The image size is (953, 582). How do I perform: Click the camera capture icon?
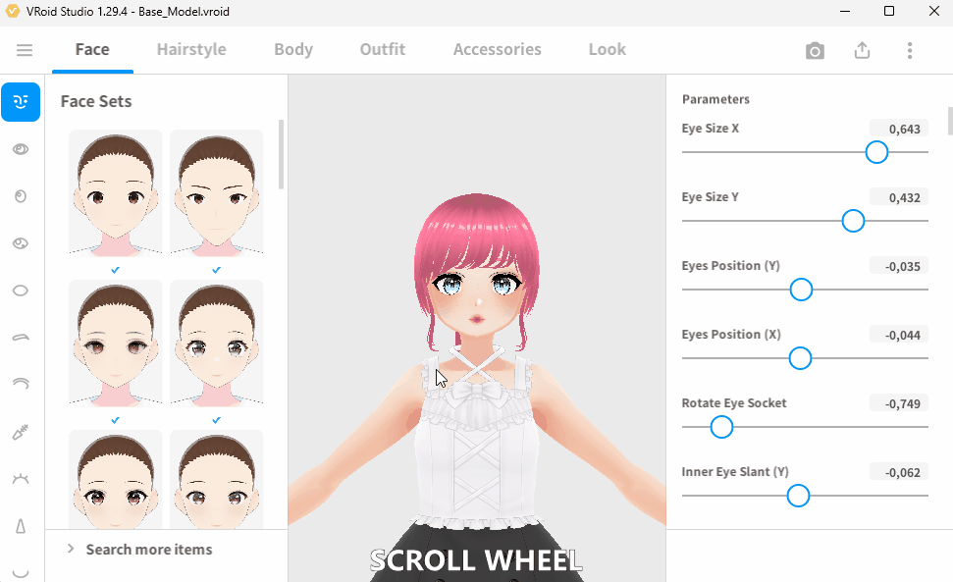click(815, 51)
